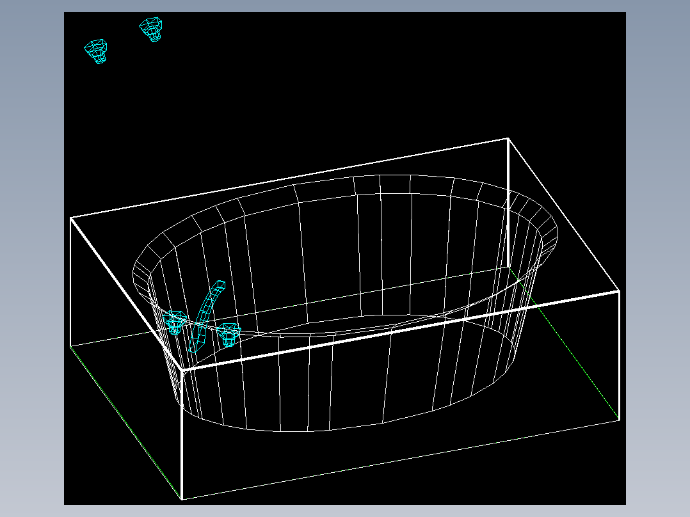This screenshot has height=517, width=690.
Task: Click the thick top front edge of the box
Action: (x=401, y=330)
